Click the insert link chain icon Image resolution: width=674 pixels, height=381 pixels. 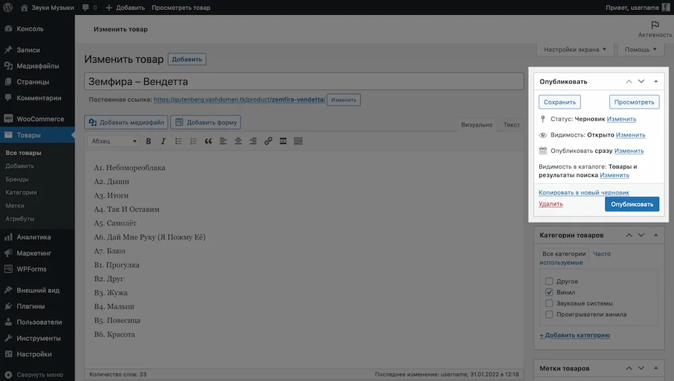[x=268, y=141]
